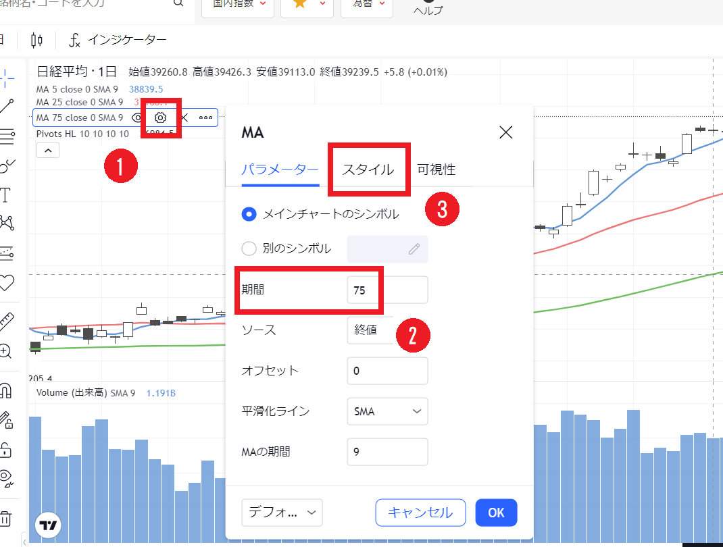Switch to the スタイル tab

[x=368, y=170]
